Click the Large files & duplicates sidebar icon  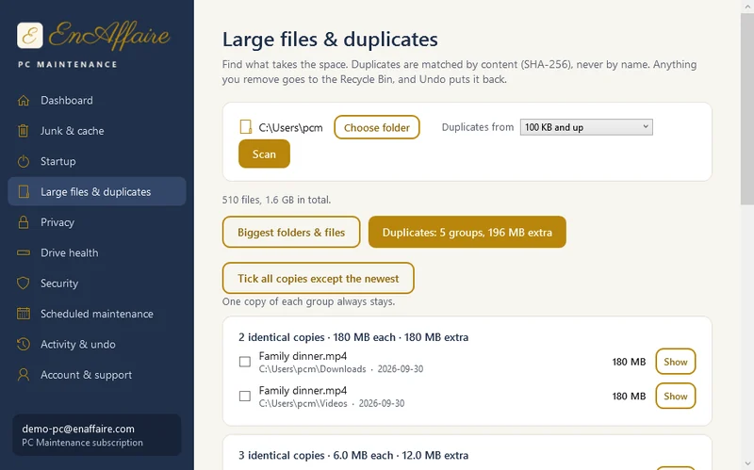tap(24, 192)
